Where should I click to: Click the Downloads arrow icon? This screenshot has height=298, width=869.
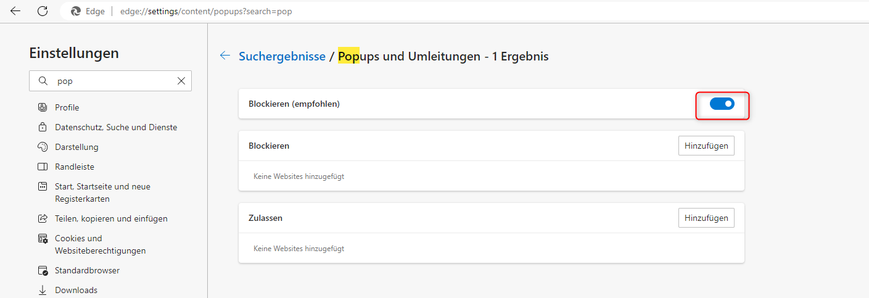43,290
